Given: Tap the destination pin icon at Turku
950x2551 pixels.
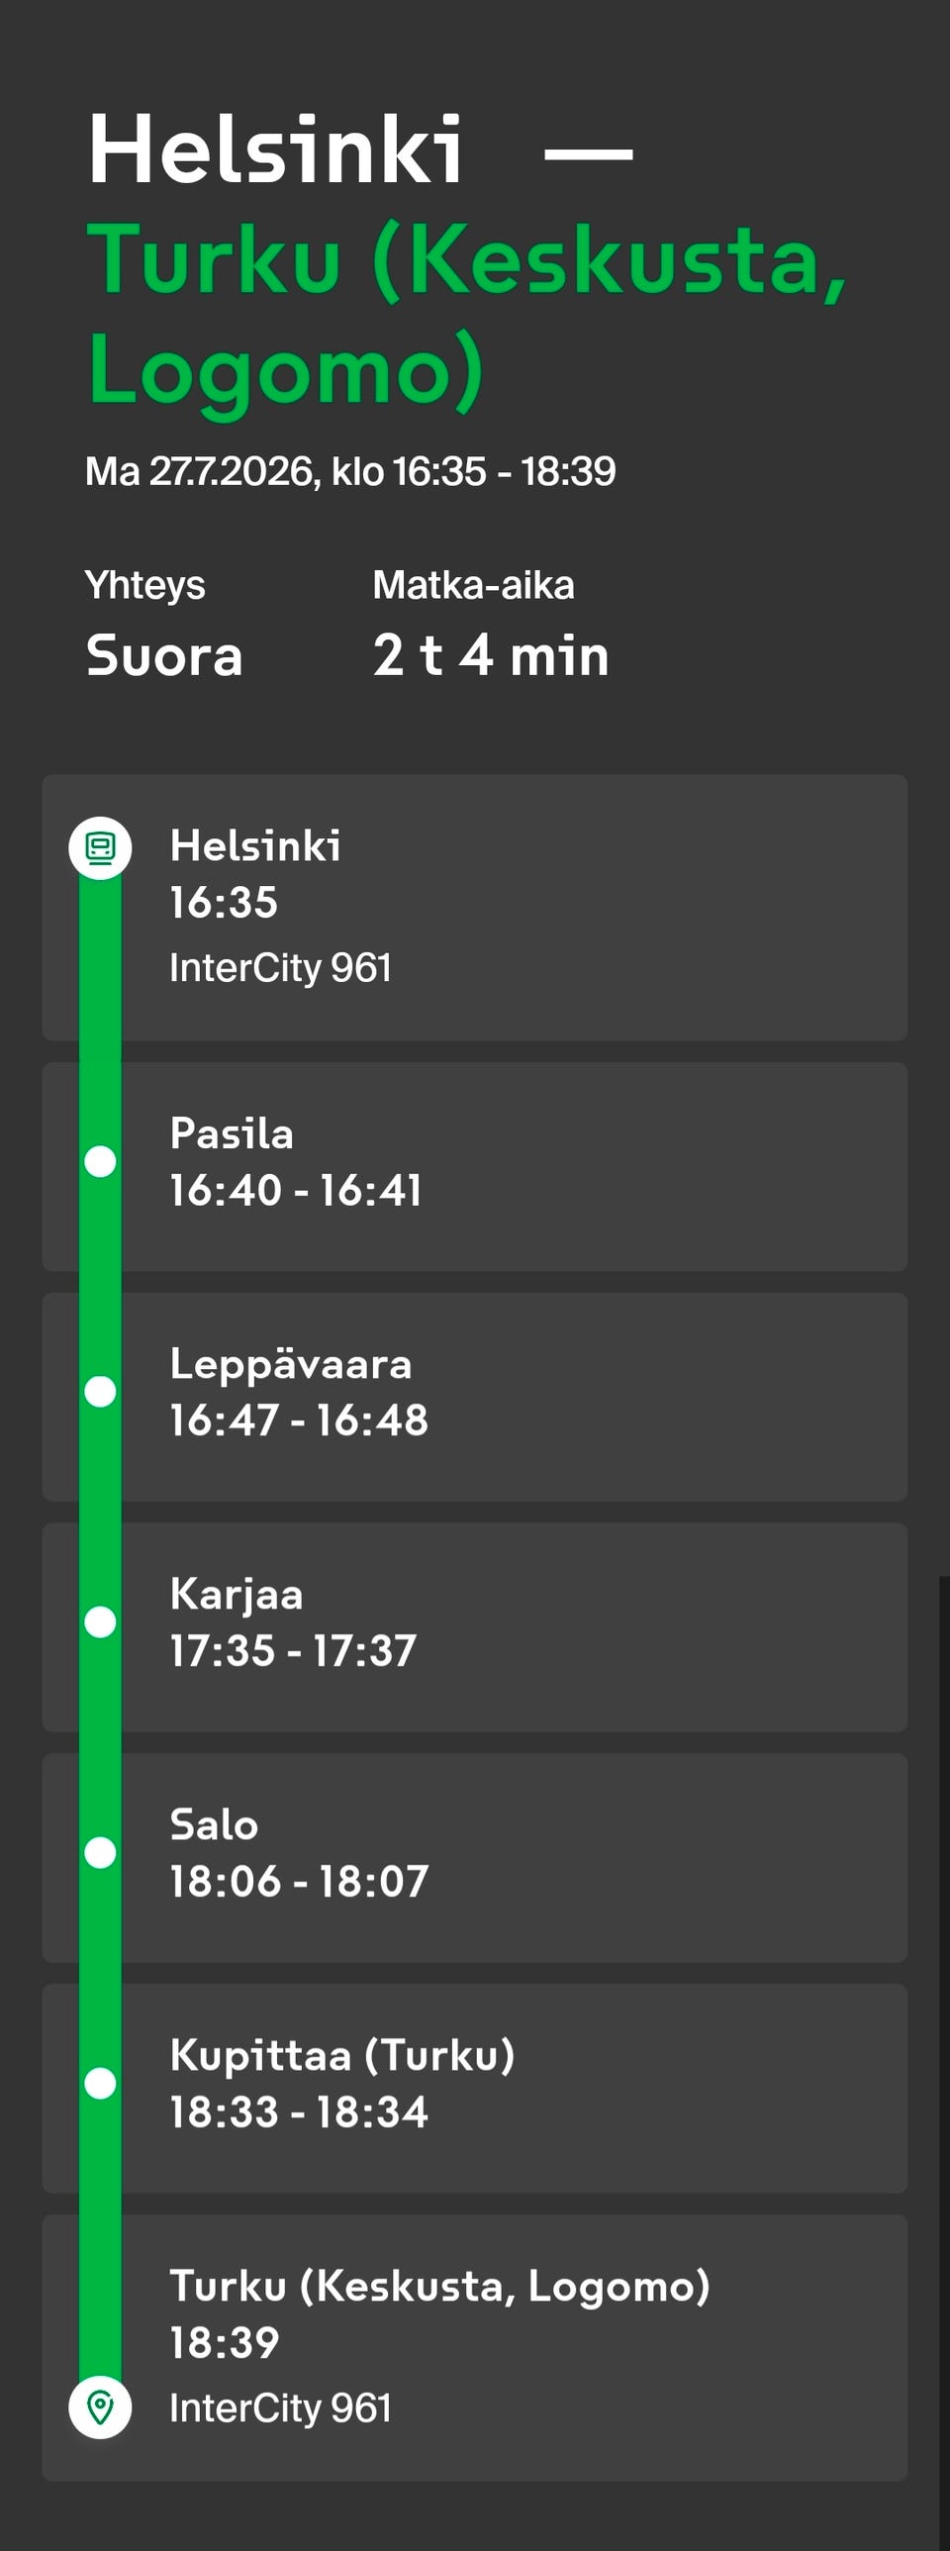Looking at the screenshot, I should pos(100,2406).
